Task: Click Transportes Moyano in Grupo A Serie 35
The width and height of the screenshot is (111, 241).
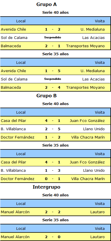Action: [x=85, y=88]
